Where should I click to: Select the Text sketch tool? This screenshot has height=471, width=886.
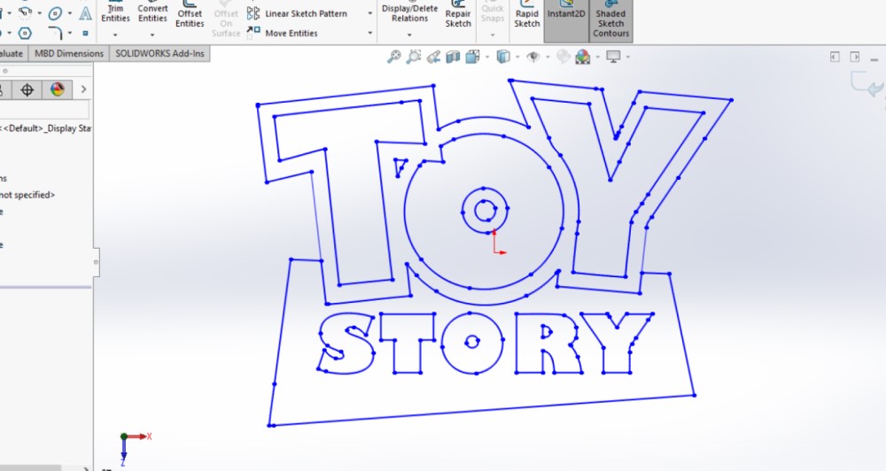point(85,13)
